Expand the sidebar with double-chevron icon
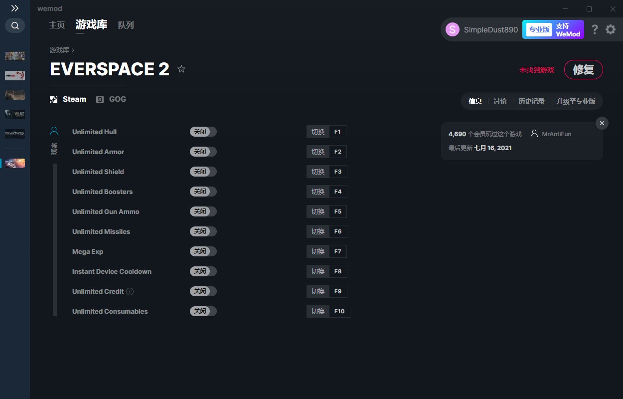This screenshot has width=623, height=399. (15, 8)
